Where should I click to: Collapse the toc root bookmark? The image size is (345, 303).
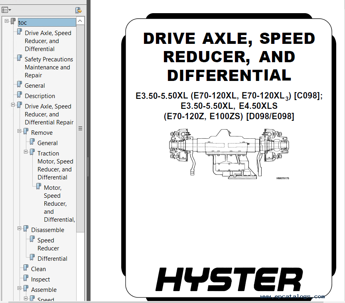click(x=7, y=21)
